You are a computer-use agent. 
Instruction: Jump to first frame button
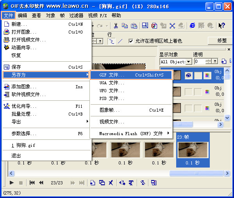(32, 183)
